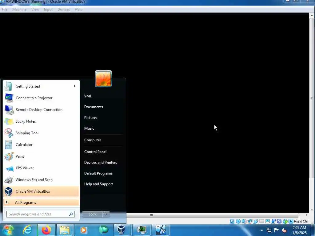Open the 64-bit Windows 7 VM taskbar button
This screenshot has width=315, height=236.
pos(161,230)
